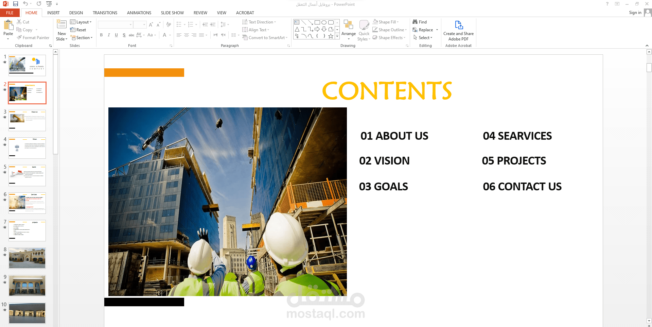Click the Decrease List Level icon
This screenshot has height=327, width=652.
pos(205,24)
